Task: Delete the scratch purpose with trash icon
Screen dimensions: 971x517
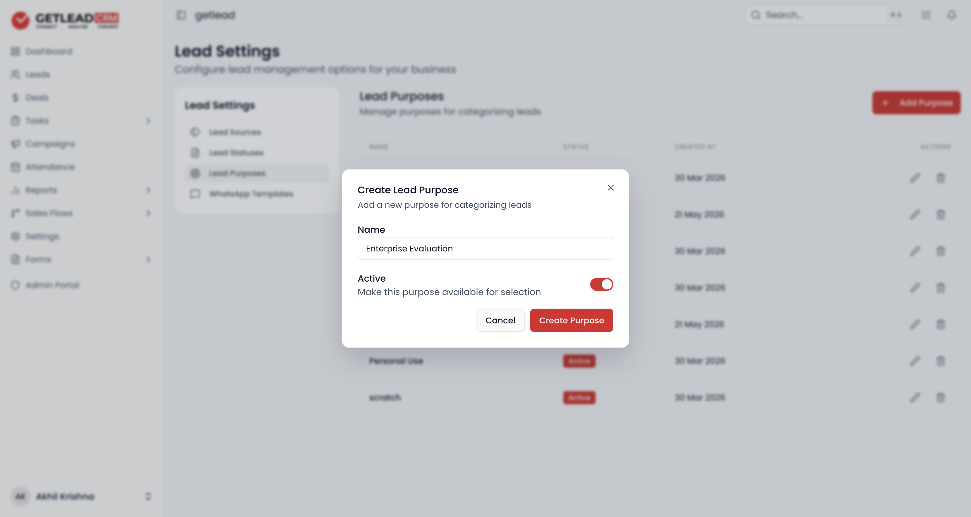Action: click(x=941, y=398)
